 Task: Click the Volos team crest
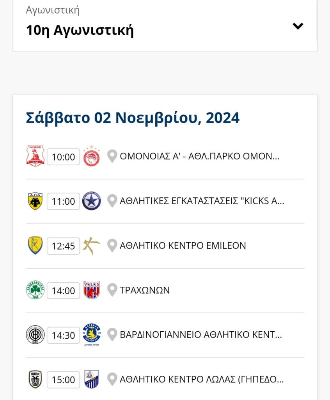pos(92,290)
